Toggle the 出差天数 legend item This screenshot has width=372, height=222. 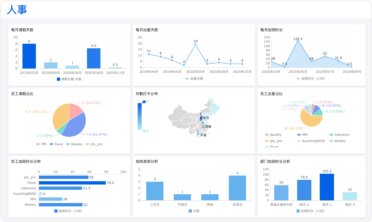pos(187,79)
